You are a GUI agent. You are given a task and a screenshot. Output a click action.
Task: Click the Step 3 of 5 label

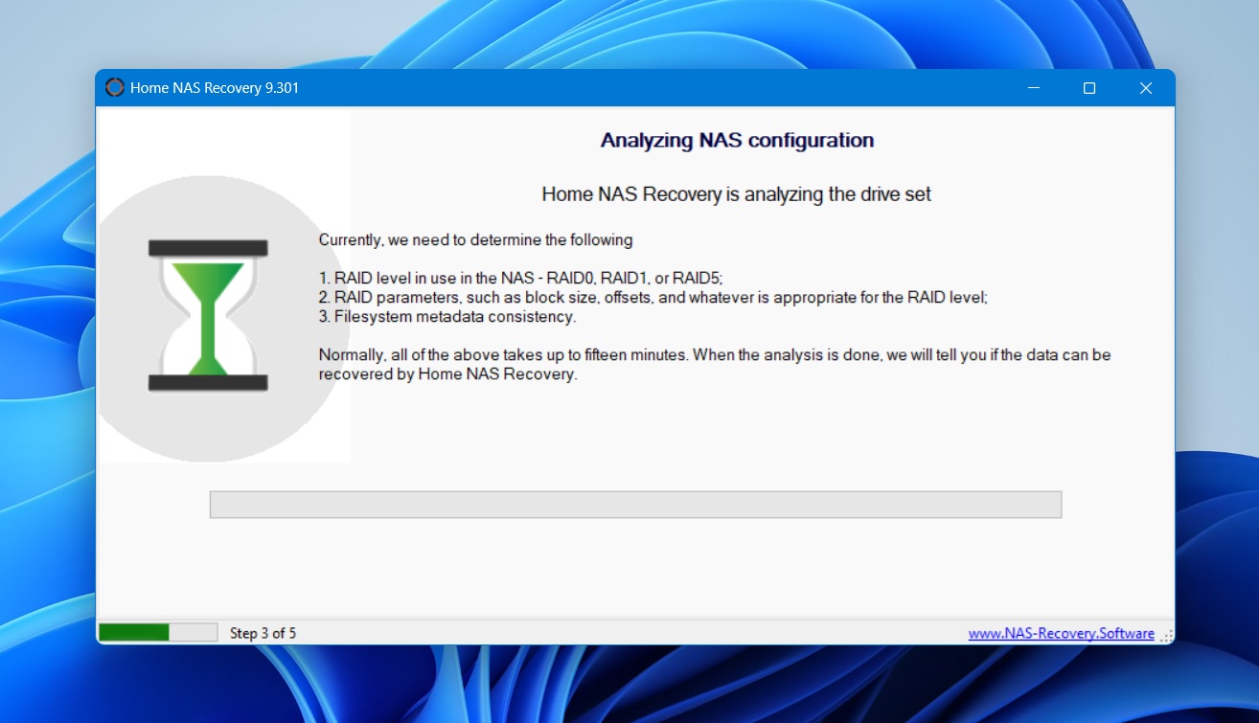coord(262,633)
